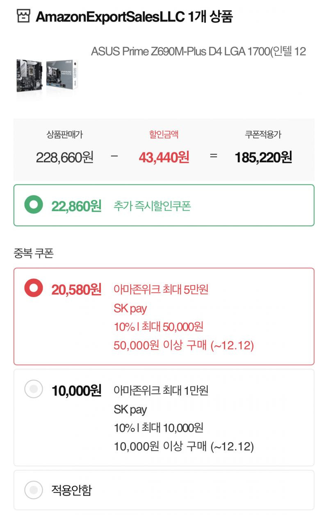Click the 추가 즉시할인쿠폰 label
Viewport: 328px width, 515px height.
click(x=152, y=205)
